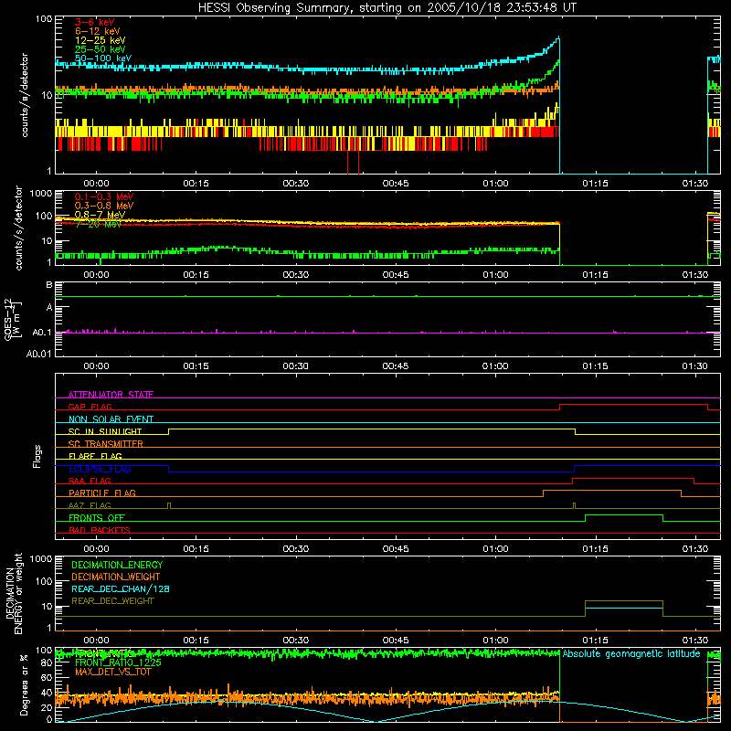Select the green 25-50 keV legend label

tap(101, 49)
